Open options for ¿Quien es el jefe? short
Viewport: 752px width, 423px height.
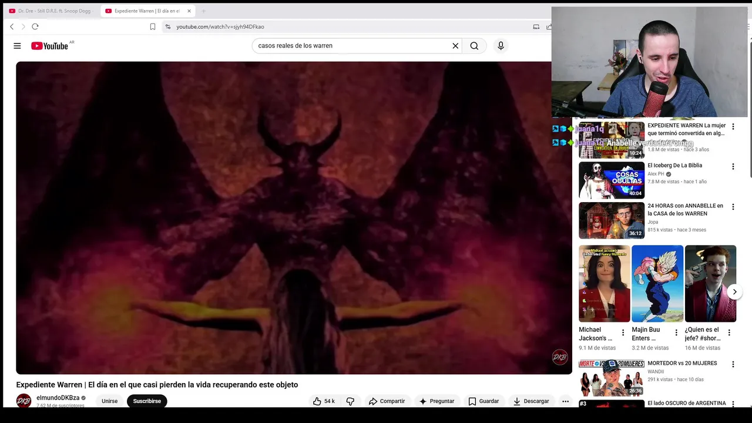pyautogui.click(x=728, y=333)
